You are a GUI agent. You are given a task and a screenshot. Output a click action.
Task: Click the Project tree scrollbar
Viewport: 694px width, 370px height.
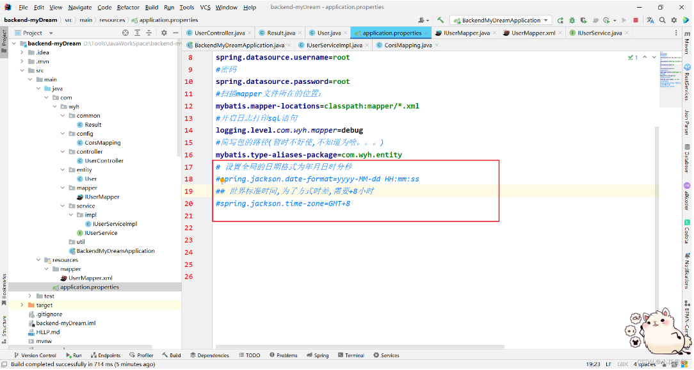pyautogui.click(x=179, y=97)
